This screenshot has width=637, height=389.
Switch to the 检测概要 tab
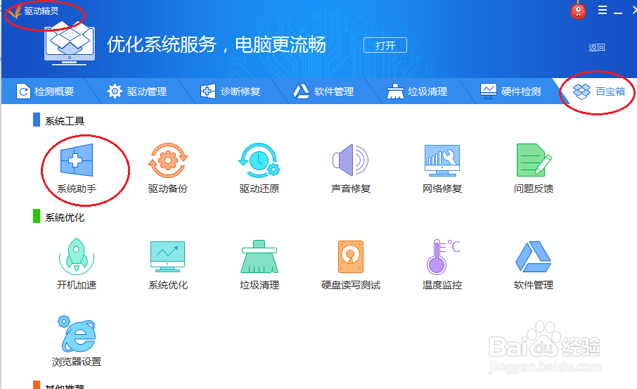tap(45, 91)
